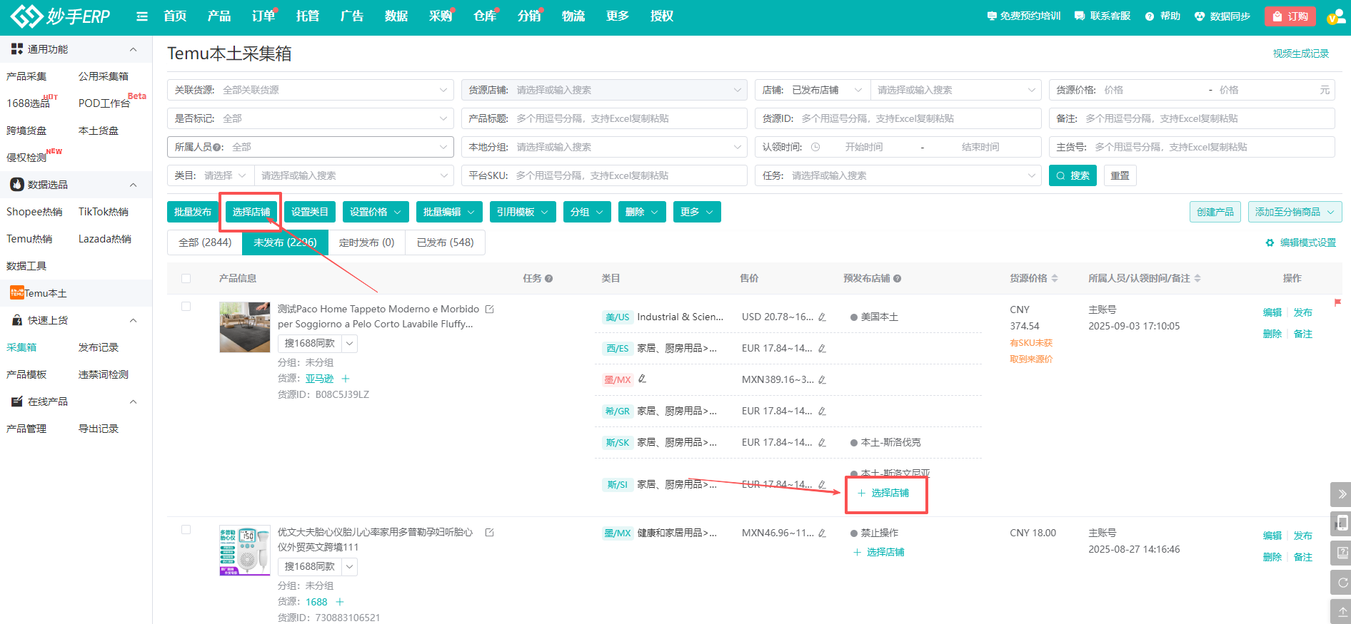Click the floating help manual icon
Screen dimensions: 1351x624
1342,552
